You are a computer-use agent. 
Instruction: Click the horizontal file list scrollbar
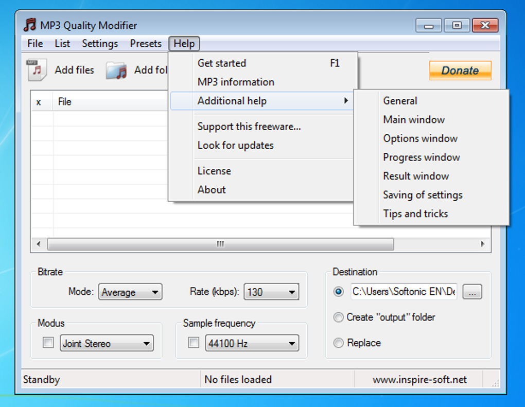point(220,243)
